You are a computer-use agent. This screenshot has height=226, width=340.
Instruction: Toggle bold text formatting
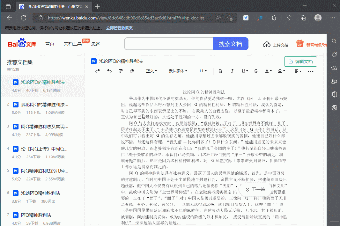point(220,71)
